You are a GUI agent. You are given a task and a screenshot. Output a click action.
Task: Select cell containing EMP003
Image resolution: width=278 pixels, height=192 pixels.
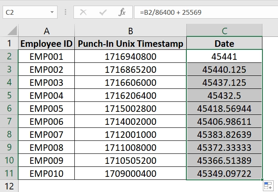[46, 82]
